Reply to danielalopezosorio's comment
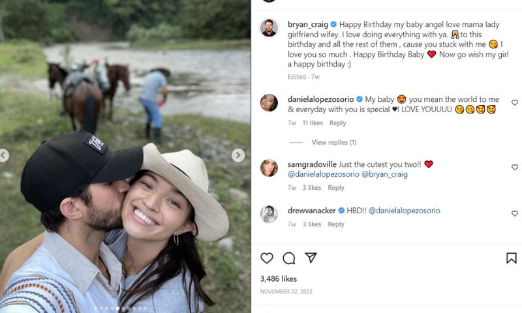 point(337,123)
